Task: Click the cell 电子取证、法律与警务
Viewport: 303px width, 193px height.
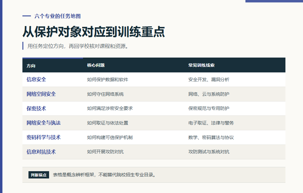Action: [211, 123]
